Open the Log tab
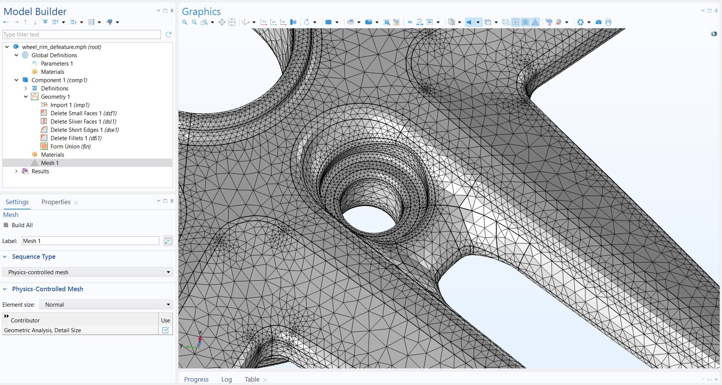This screenshot has height=385, width=722. coord(226,379)
